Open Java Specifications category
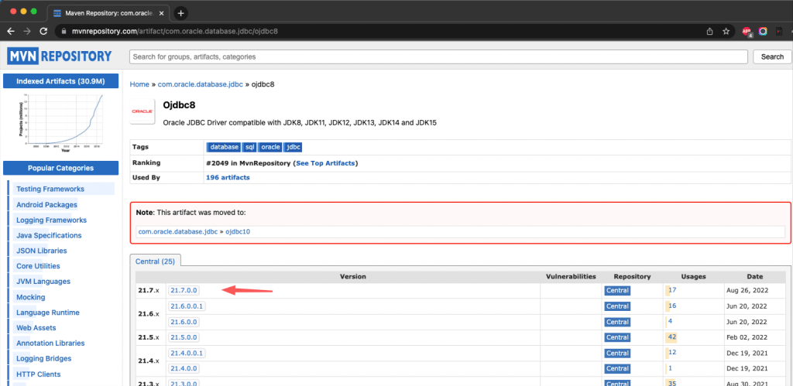Viewport: 793px width, 386px height. coord(49,235)
